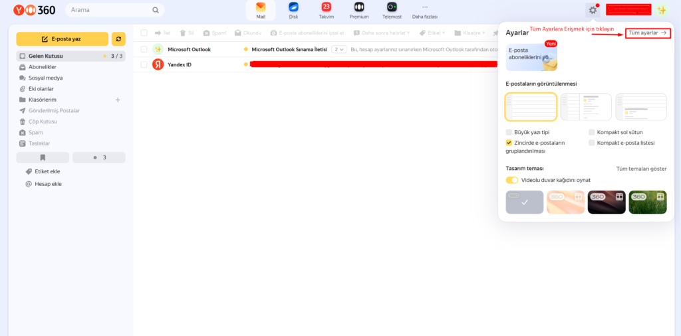Expand the Etiket dropdown in toolbar
The image size is (681, 336).
click(x=432, y=33)
